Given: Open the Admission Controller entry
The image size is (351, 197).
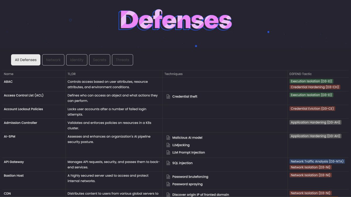Looking at the screenshot, I should 20,123.
